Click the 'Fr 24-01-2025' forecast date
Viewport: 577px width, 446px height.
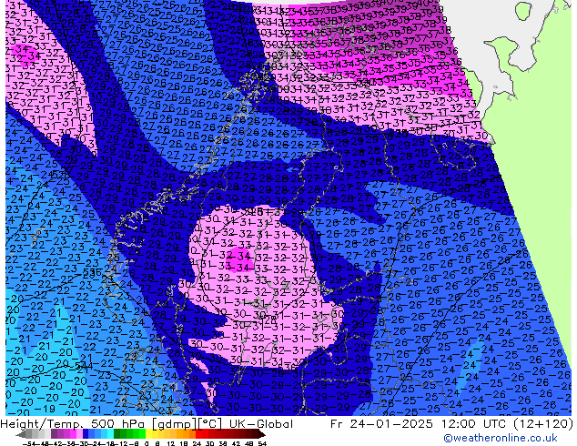click(381, 424)
